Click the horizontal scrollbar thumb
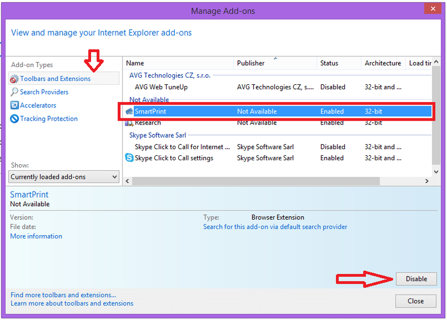447x320 pixels. point(256,181)
